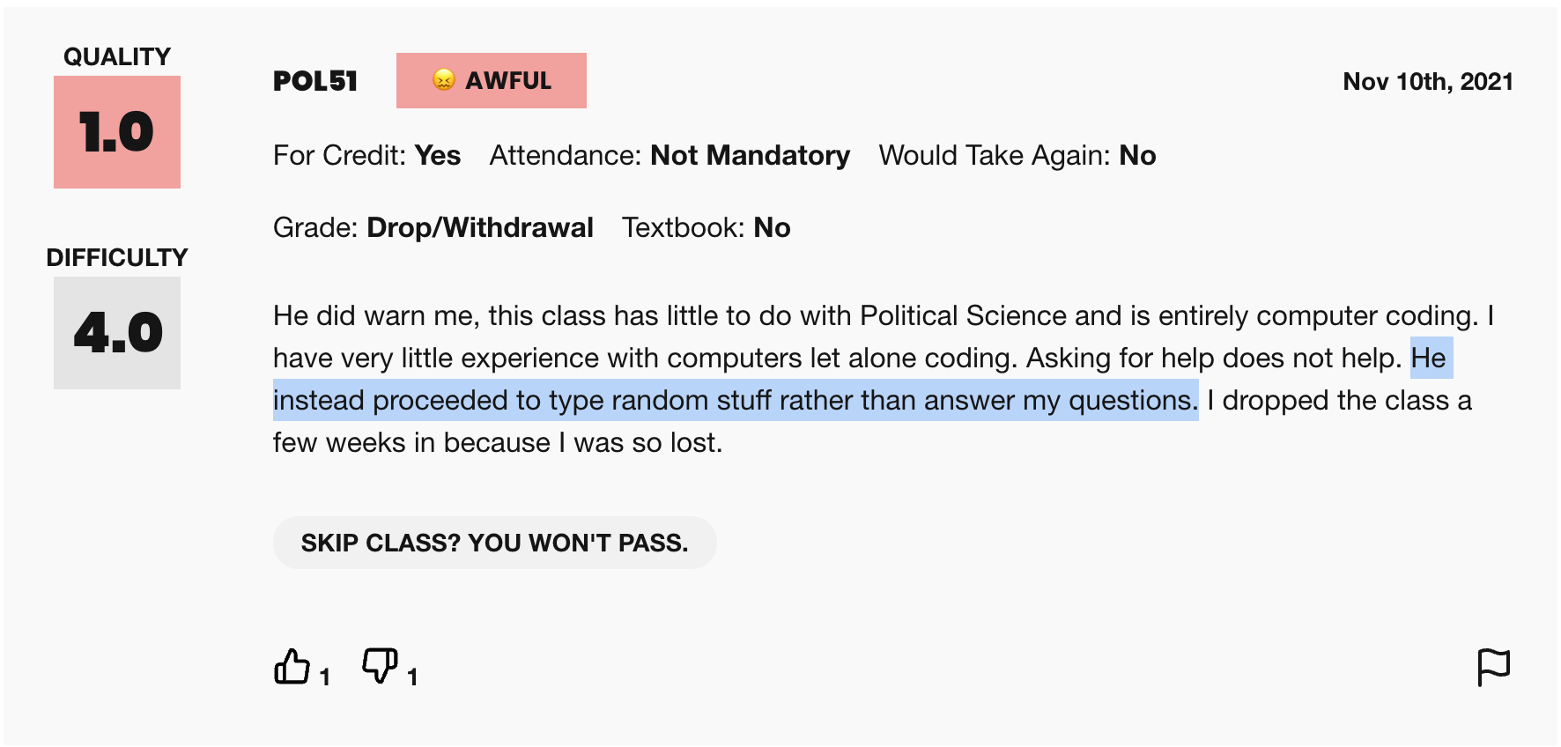Click the Nov 10th, 2021 review date
This screenshot has height=747, width=1561.
(x=1427, y=82)
